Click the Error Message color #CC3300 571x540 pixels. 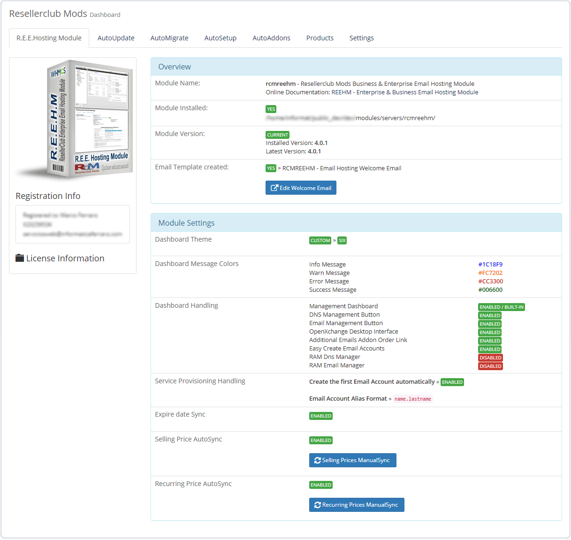coord(491,281)
